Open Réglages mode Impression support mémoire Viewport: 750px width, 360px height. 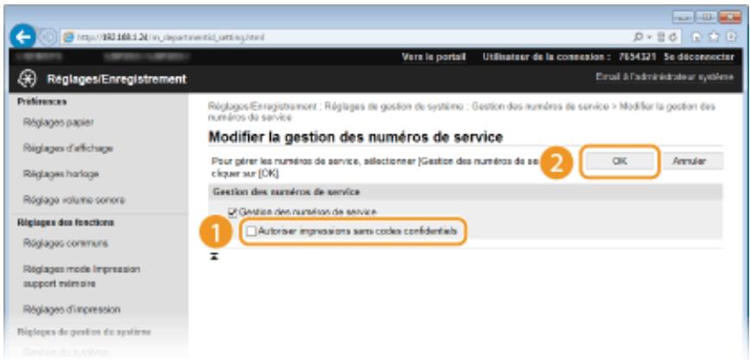pos(81,276)
